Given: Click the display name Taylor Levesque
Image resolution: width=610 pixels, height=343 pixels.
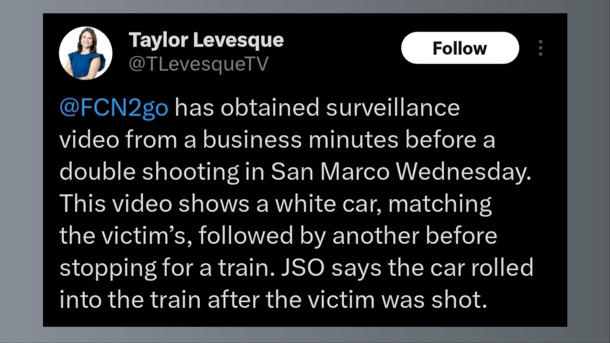Looking at the screenshot, I should 206,40.
